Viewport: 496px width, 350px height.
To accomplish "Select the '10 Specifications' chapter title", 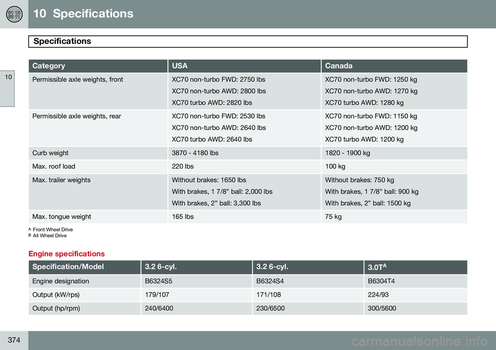I will [83, 13].
